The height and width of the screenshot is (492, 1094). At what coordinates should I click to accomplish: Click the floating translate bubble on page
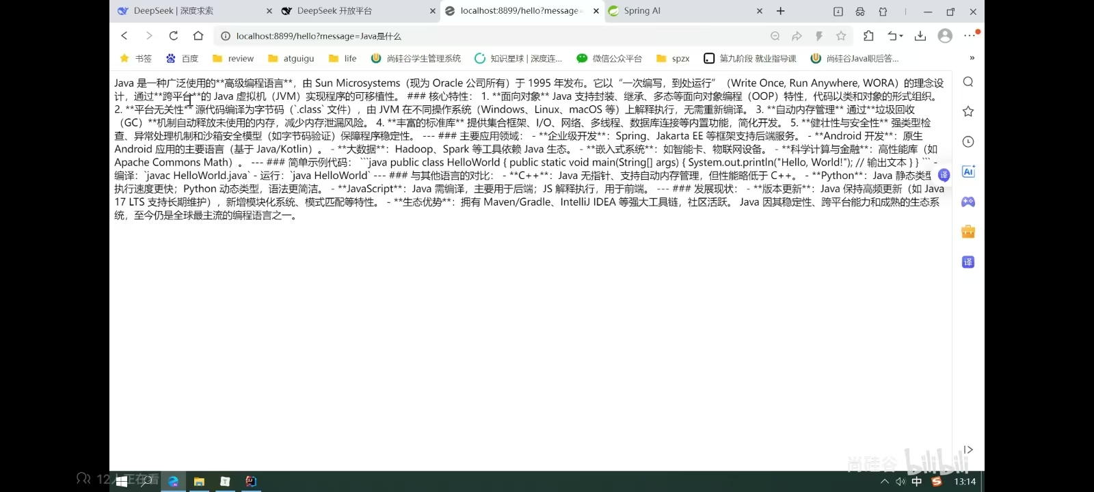[944, 176]
